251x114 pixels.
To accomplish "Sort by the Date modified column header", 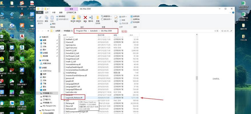I will tap(101, 35).
